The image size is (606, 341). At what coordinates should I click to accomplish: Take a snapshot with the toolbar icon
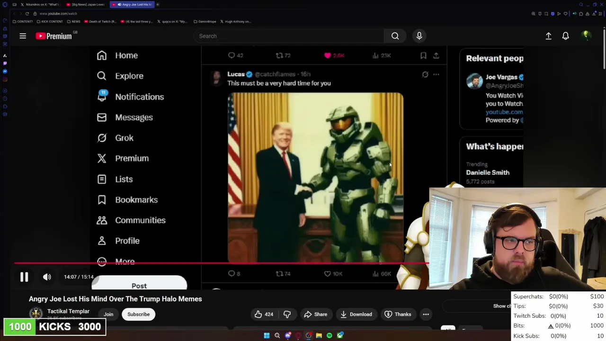[546, 14]
